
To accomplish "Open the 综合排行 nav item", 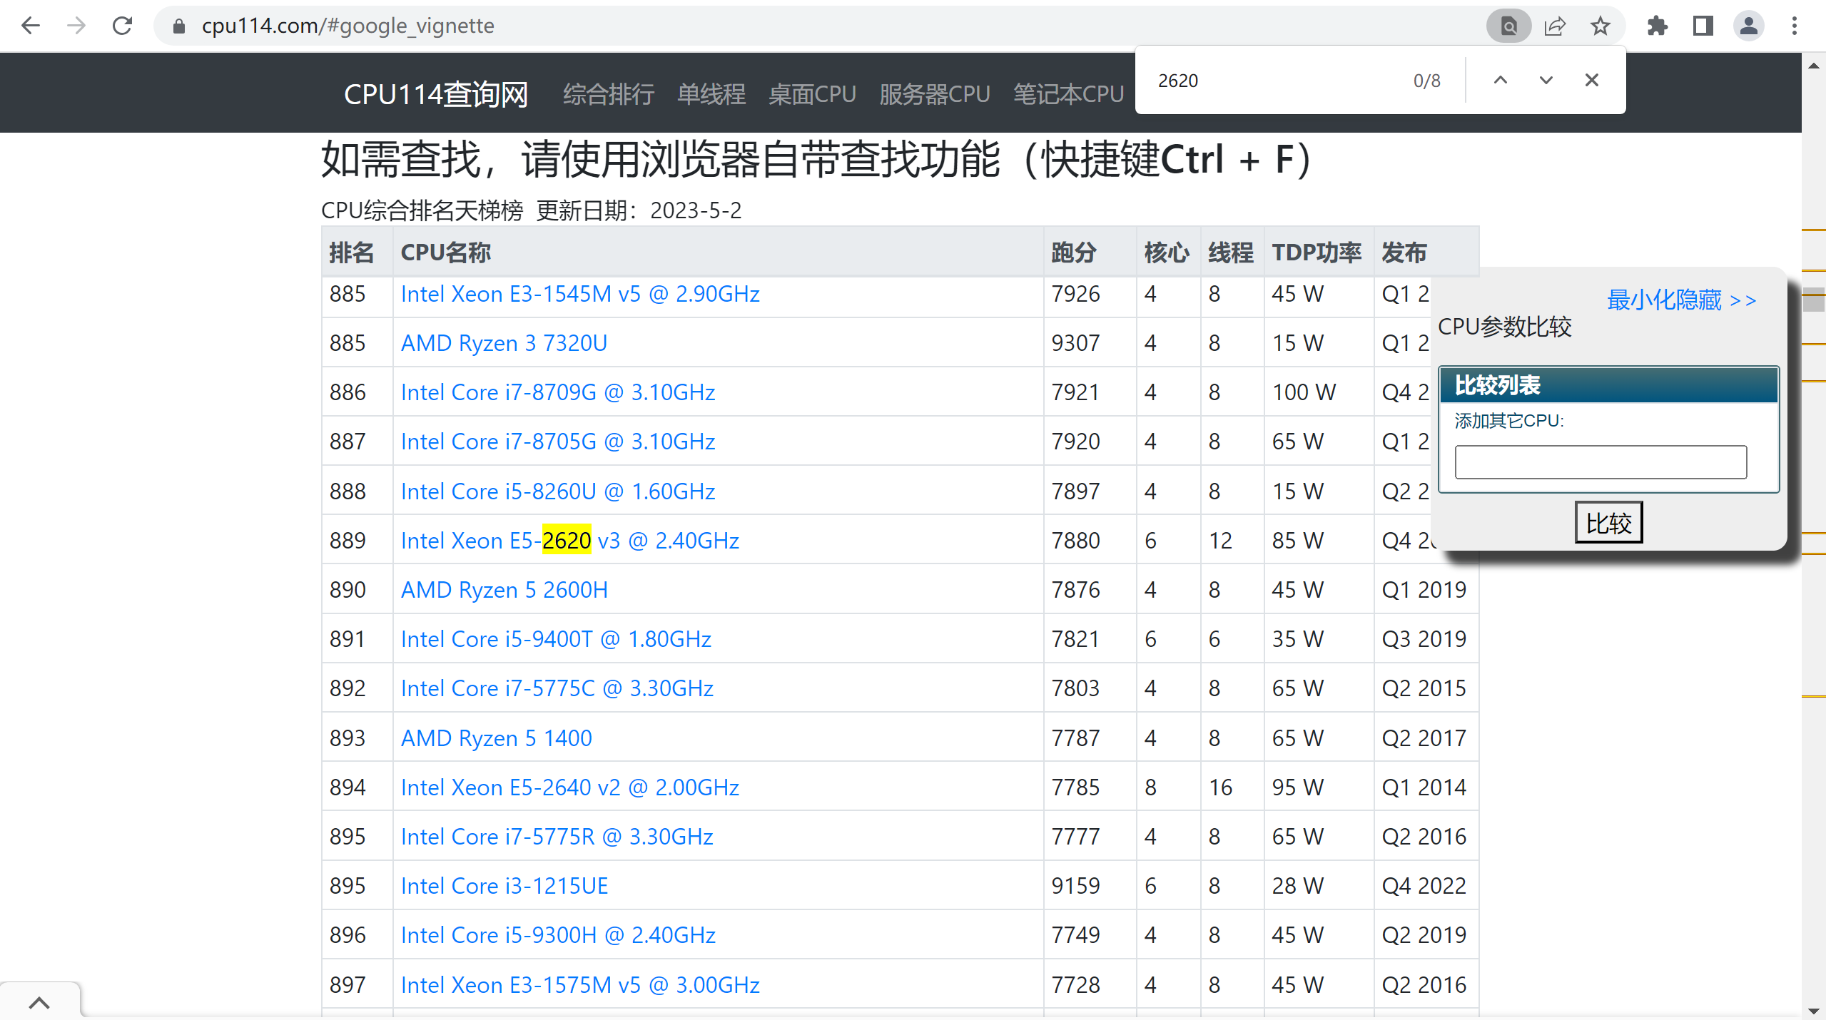I will coord(608,94).
